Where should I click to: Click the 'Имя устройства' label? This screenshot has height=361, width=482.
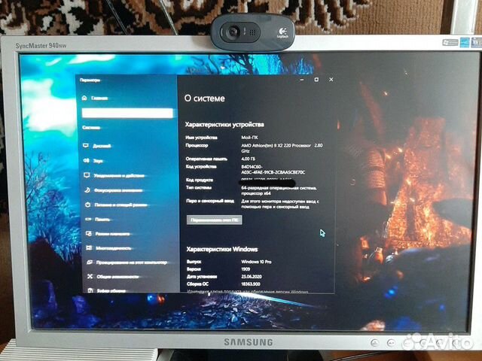click(201, 138)
